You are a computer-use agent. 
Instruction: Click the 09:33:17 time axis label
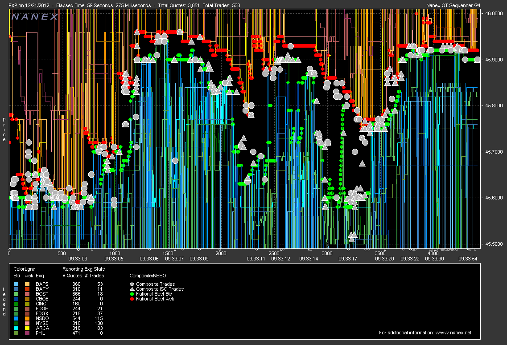point(348,259)
